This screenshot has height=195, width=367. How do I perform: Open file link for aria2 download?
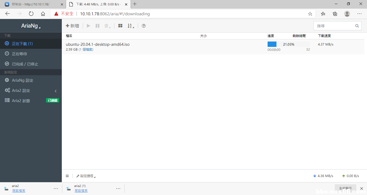[x=19, y=191]
